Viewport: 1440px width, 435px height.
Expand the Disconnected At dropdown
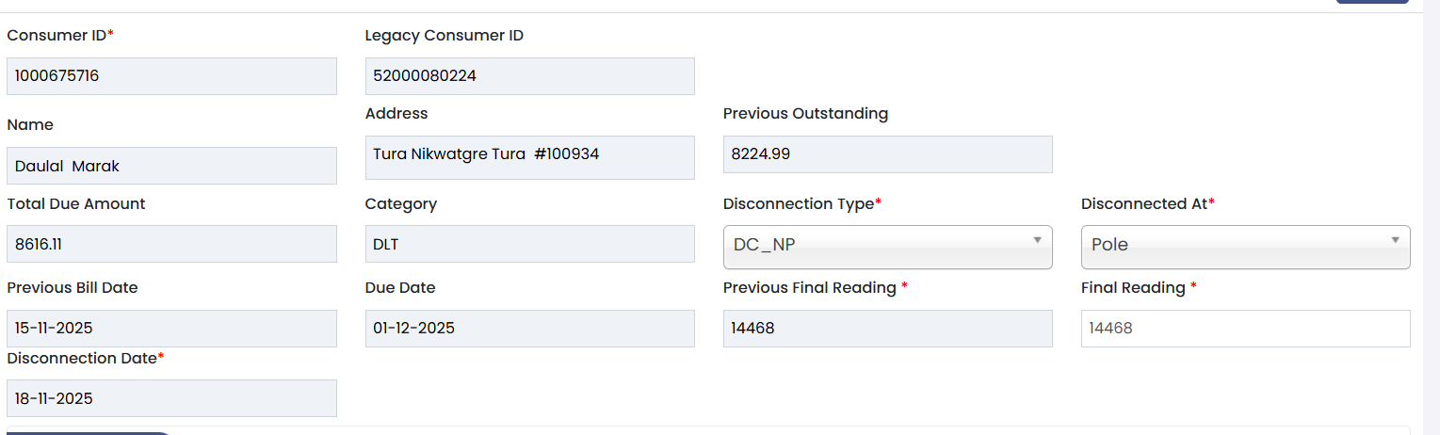click(x=1245, y=246)
